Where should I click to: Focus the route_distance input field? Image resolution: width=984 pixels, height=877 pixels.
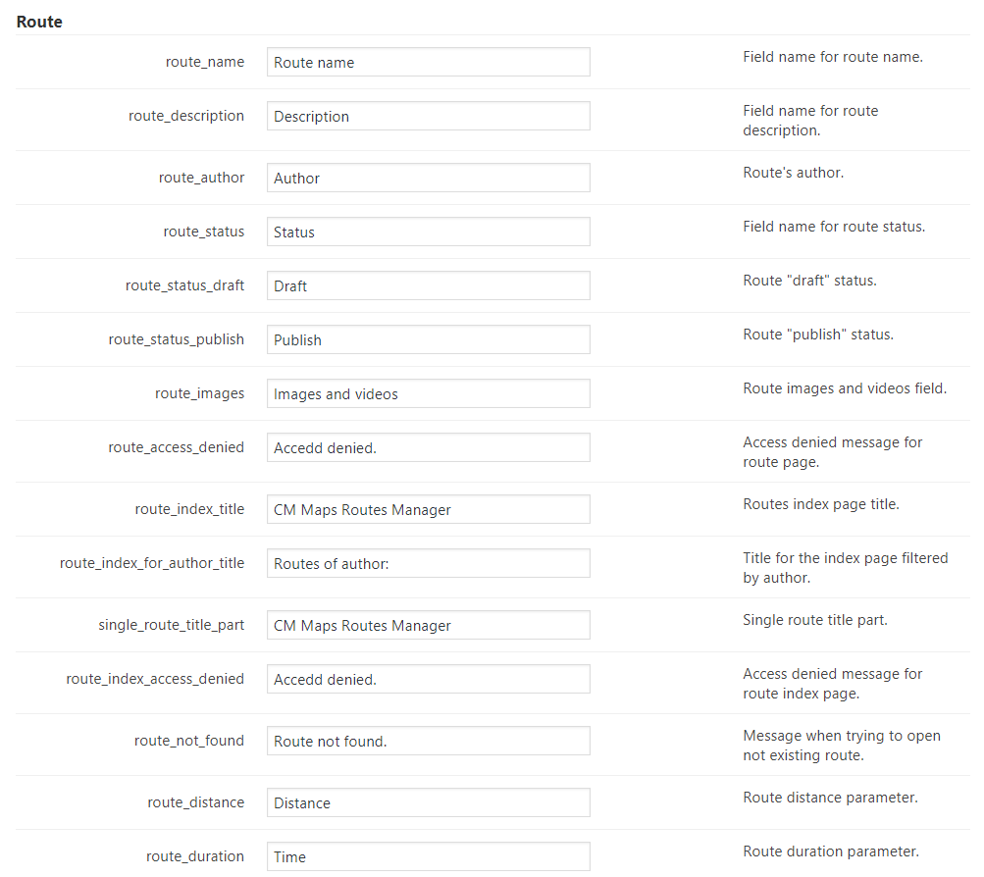[x=428, y=803]
